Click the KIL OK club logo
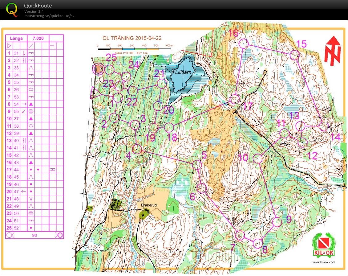 click(x=324, y=245)
